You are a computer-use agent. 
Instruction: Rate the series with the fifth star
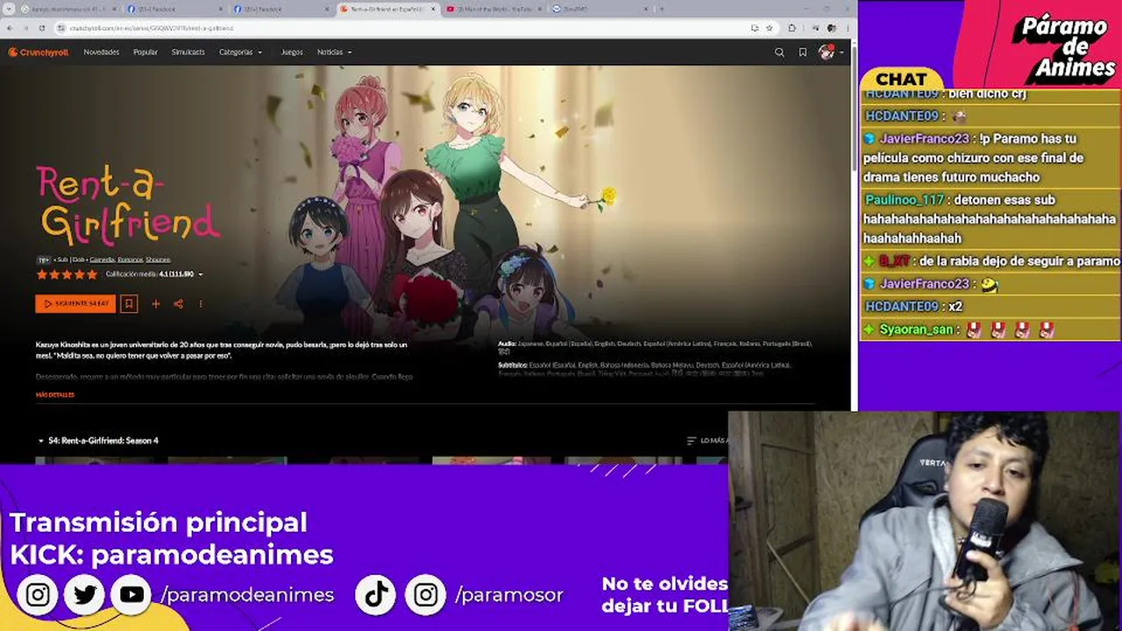[92, 274]
